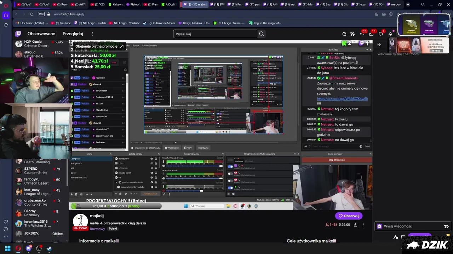The image size is (453, 254).
Task: Open the Opera sidebar home icon
Action: (6, 15)
